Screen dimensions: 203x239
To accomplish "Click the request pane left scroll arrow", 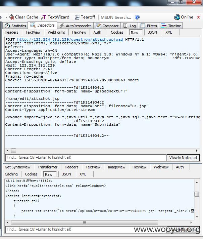I will 8,151.
